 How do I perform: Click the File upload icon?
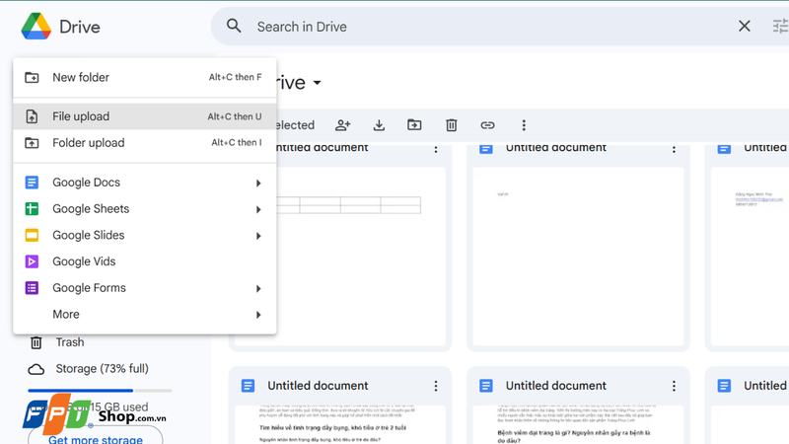point(32,116)
